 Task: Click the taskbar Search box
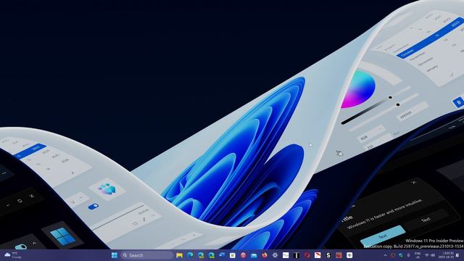tap(146, 255)
